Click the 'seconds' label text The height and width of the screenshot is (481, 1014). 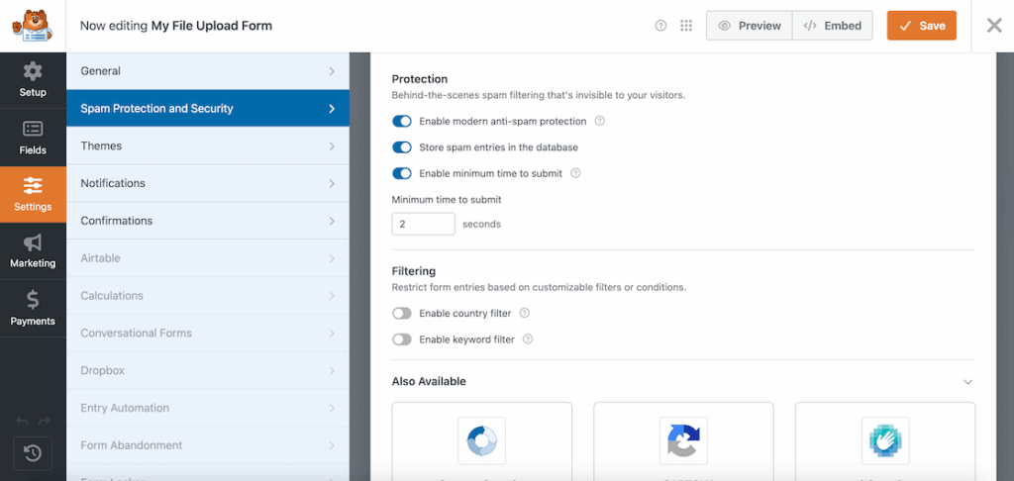482,225
